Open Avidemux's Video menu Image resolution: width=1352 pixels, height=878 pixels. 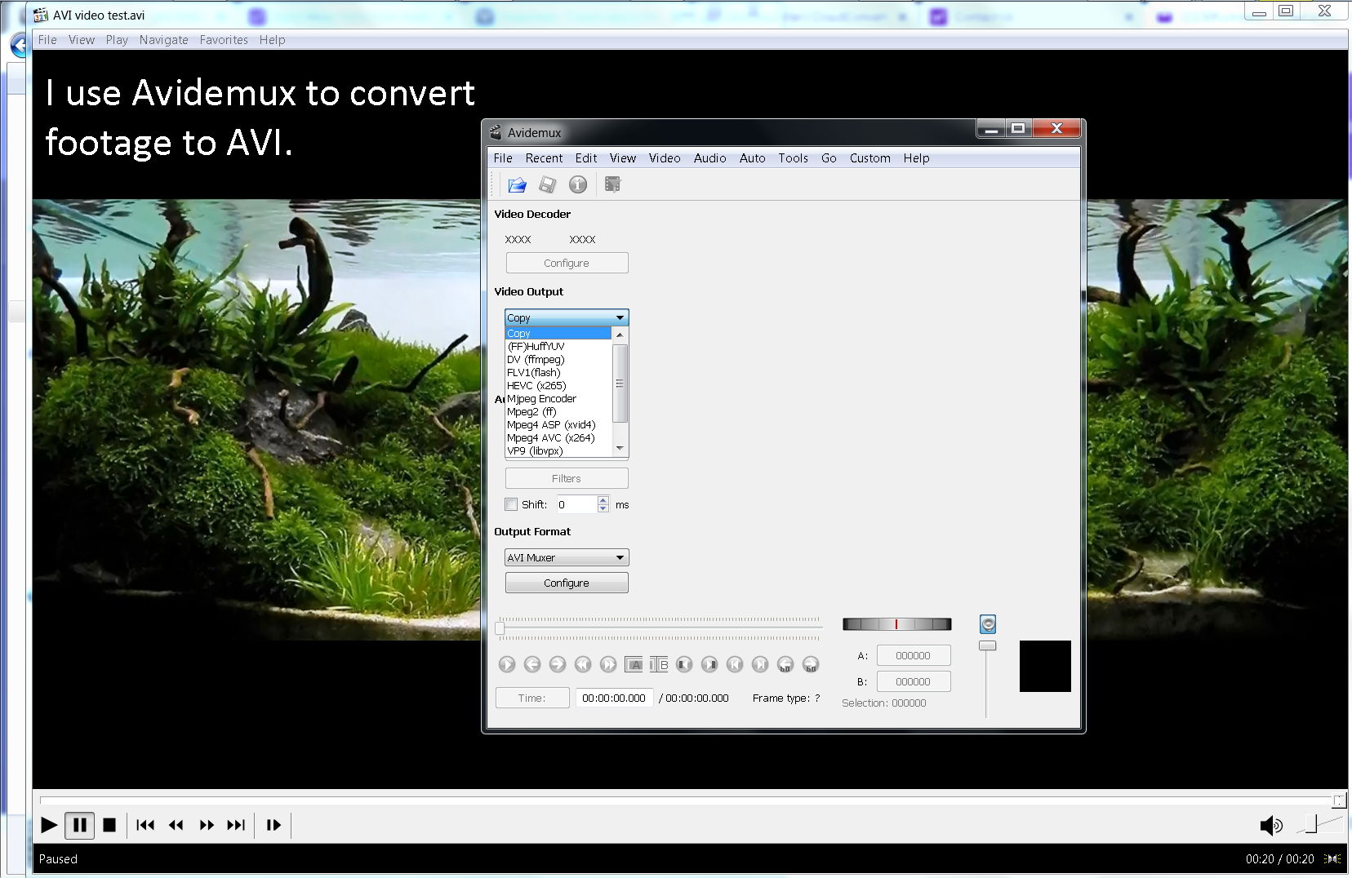point(665,158)
